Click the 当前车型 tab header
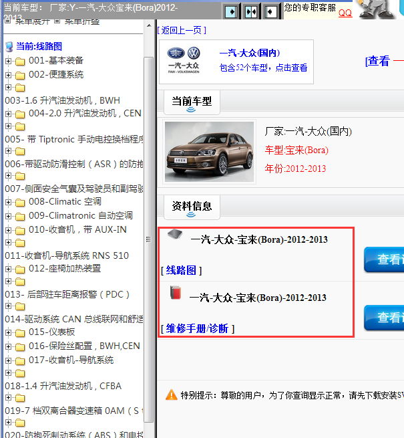Image resolution: width=404 pixels, height=438 pixels. (192, 102)
